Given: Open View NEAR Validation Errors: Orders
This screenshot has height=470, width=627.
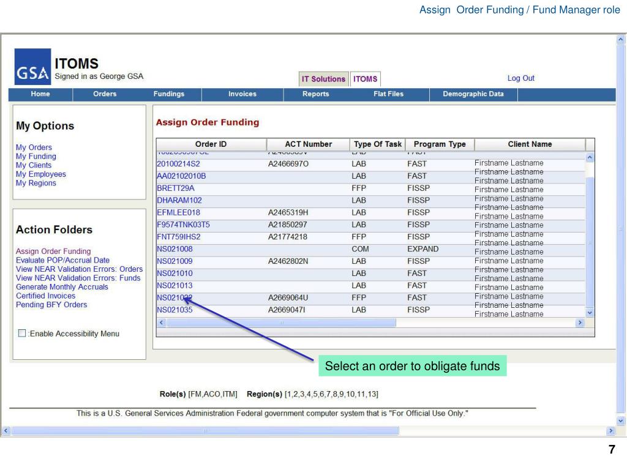Looking at the screenshot, I should point(79,269).
